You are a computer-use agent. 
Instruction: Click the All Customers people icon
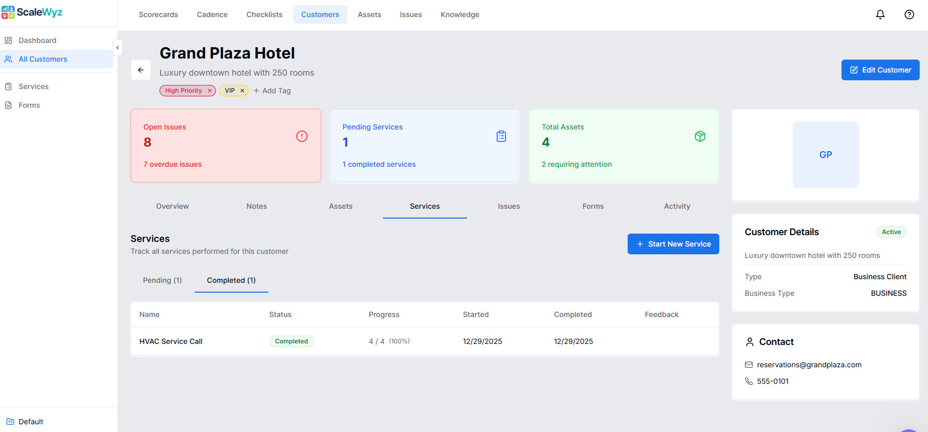click(x=8, y=59)
